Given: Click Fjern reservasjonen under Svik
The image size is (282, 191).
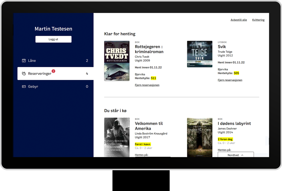Looking at the screenshot, I should coord(230,80).
